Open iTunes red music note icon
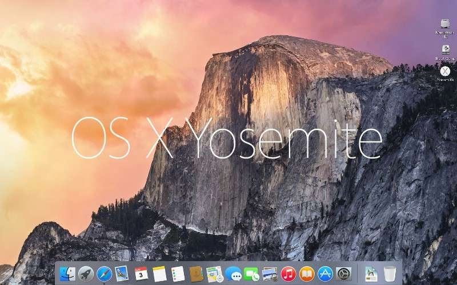Image resolution: width=457 pixels, height=285 pixels. pyautogui.click(x=288, y=274)
